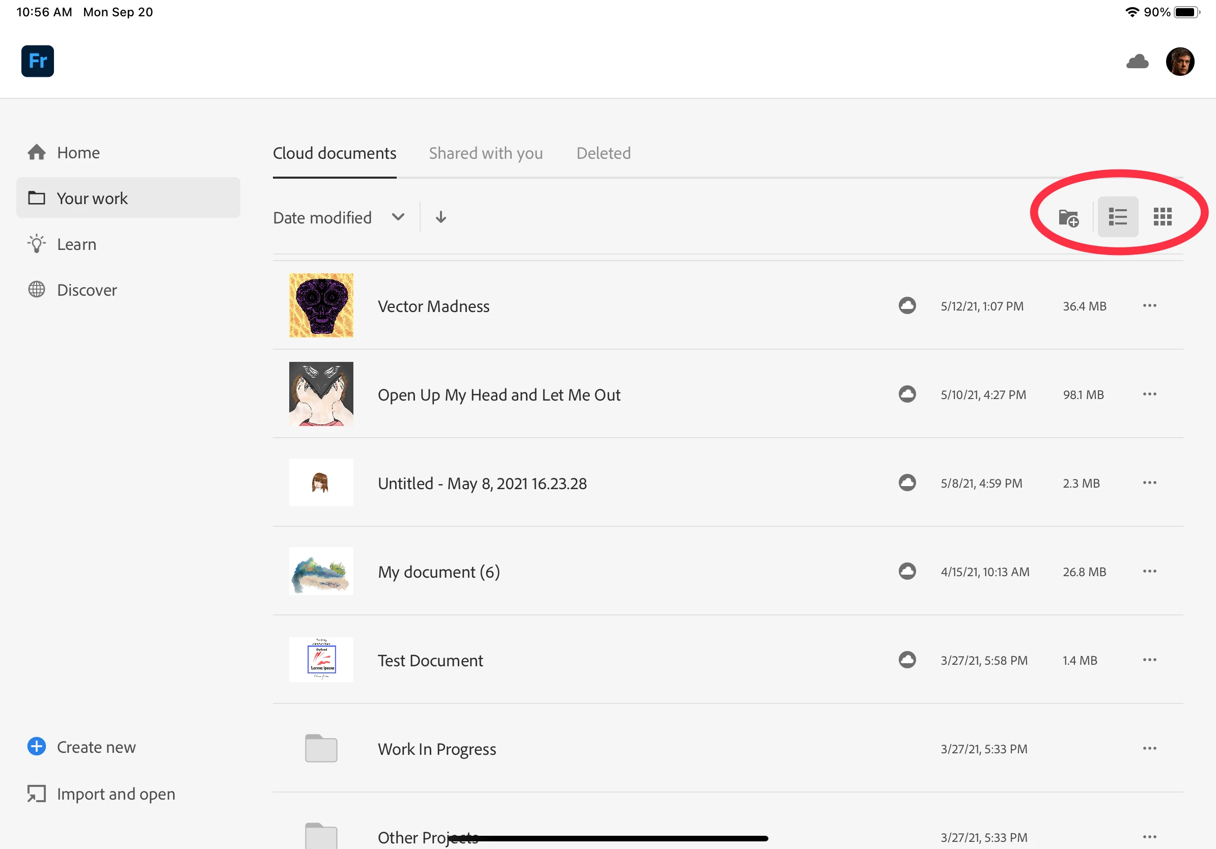Open options menu for My document (6)
The image size is (1216, 849).
[x=1149, y=571]
